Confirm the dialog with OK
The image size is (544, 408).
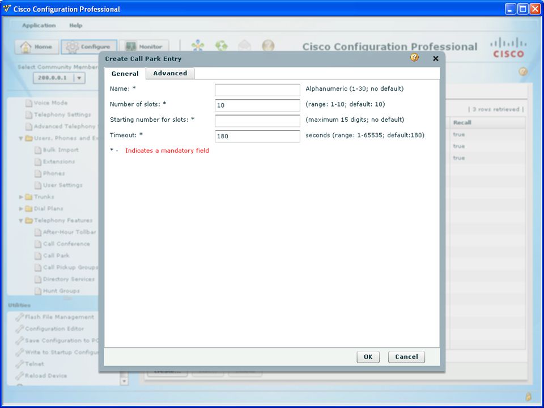(x=368, y=356)
